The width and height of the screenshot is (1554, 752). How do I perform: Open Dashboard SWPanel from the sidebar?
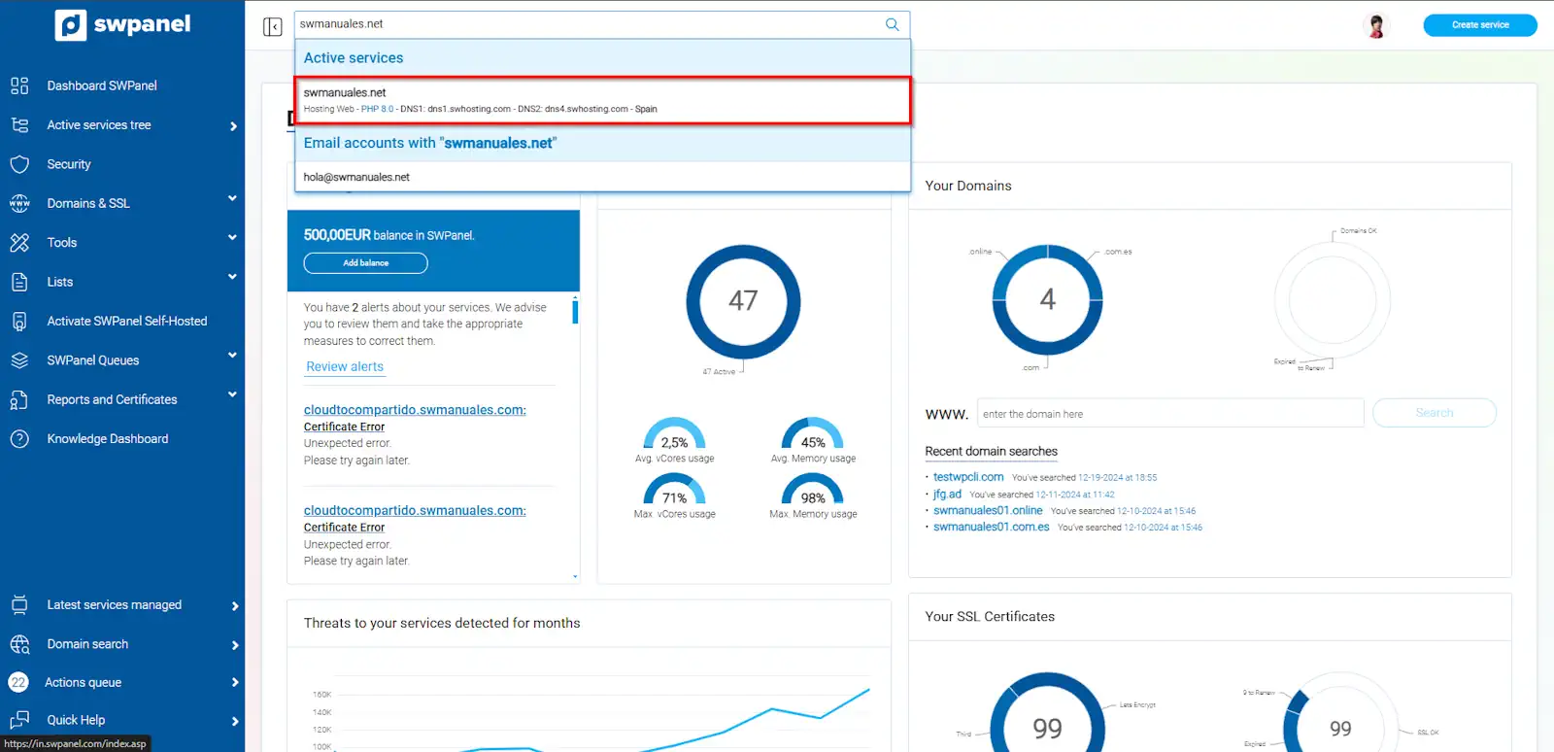[102, 85]
